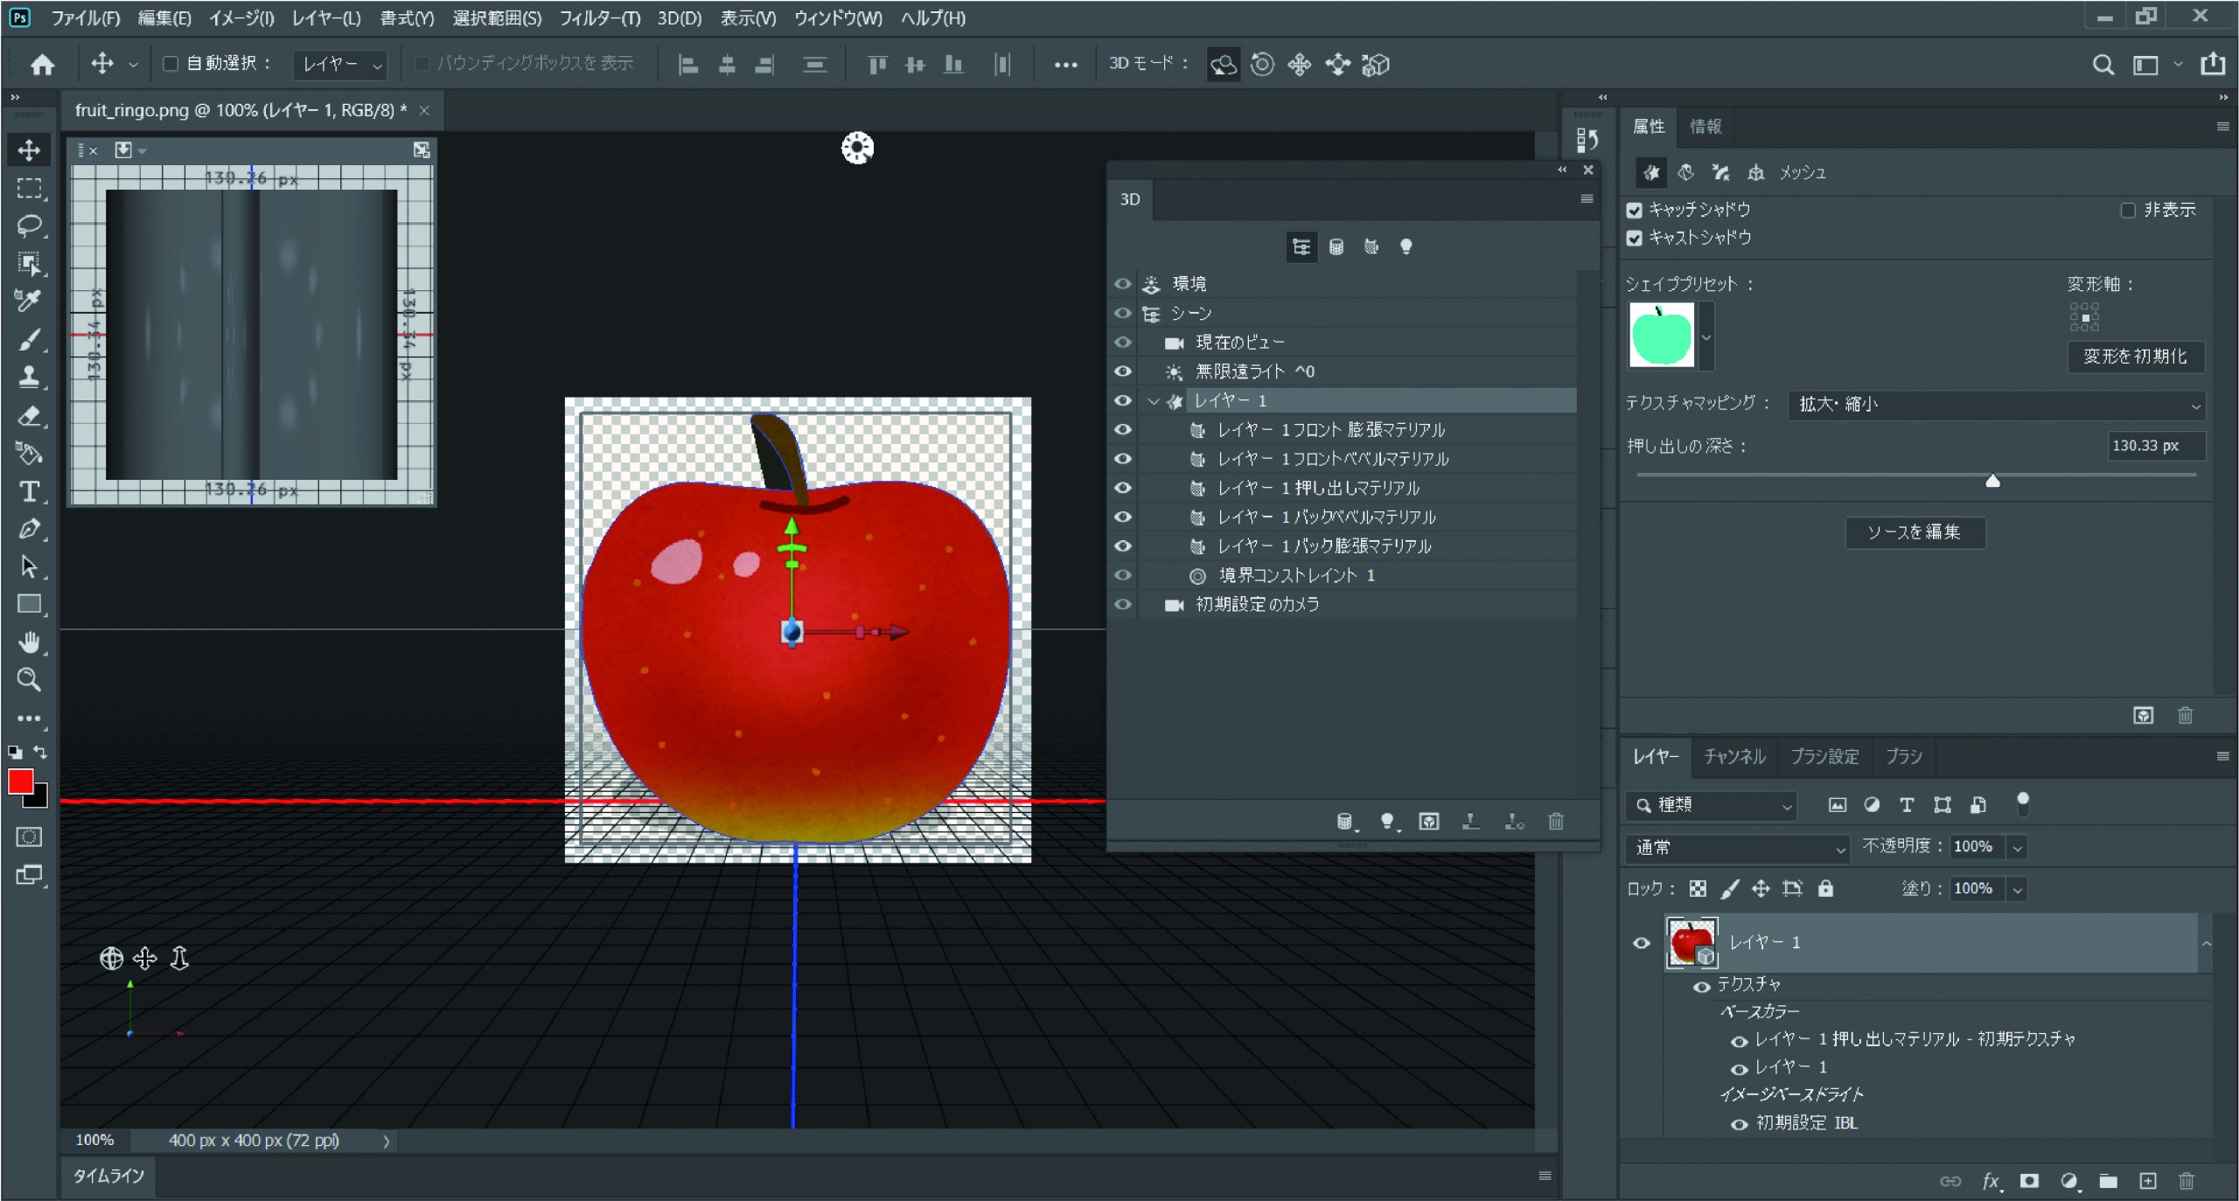The image size is (2239, 1201).
Task: Open the 塗り fill dropdown arrow
Action: (2017, 889)
